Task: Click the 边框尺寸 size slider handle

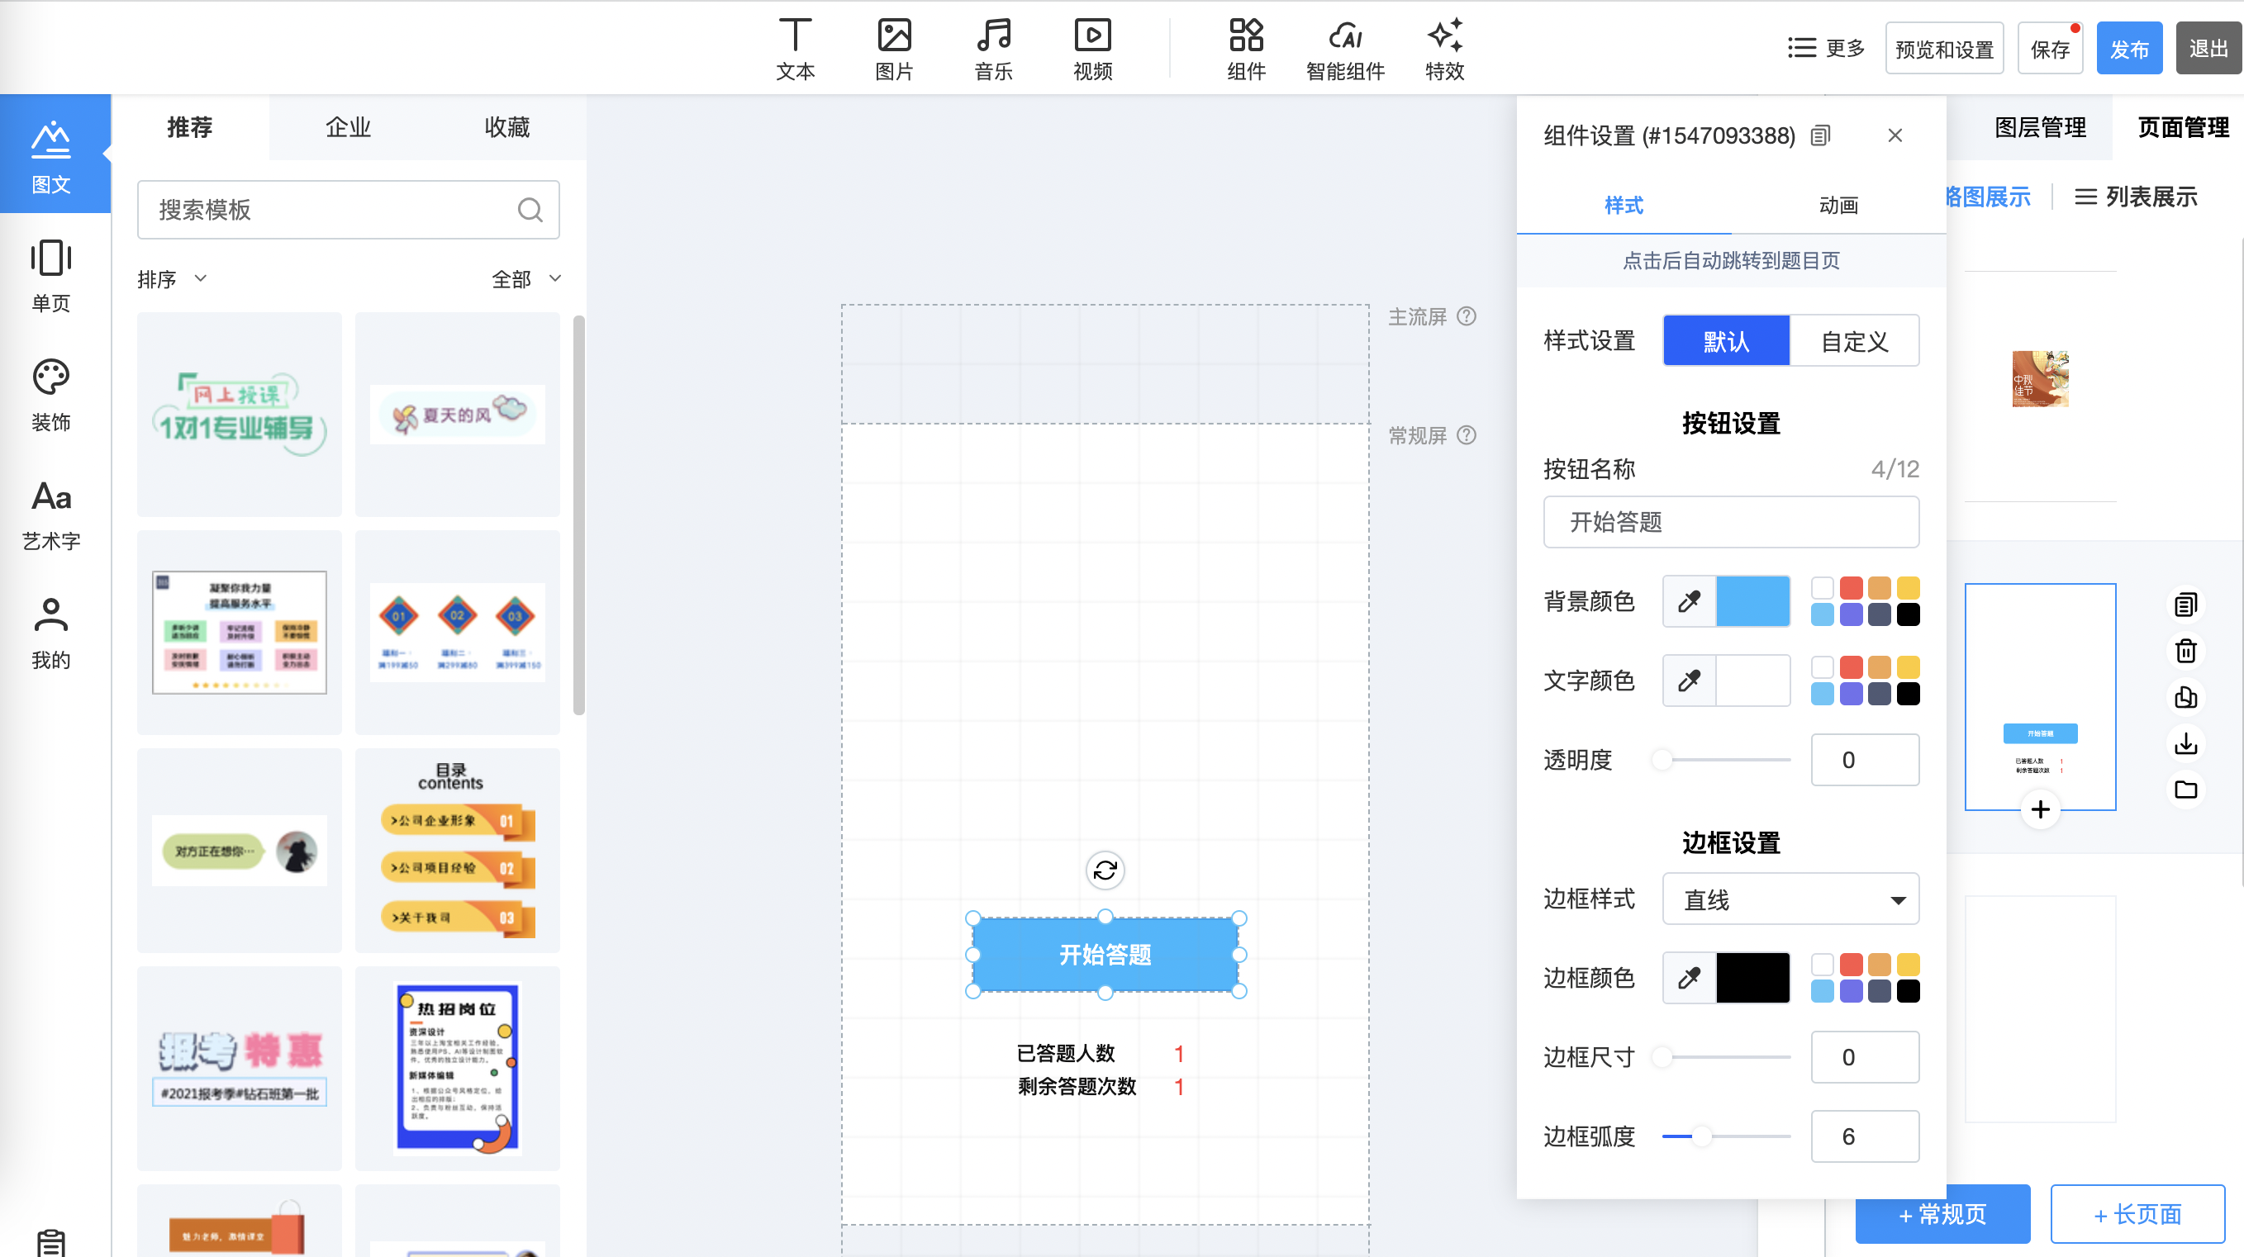Action: point(1662,1057)
